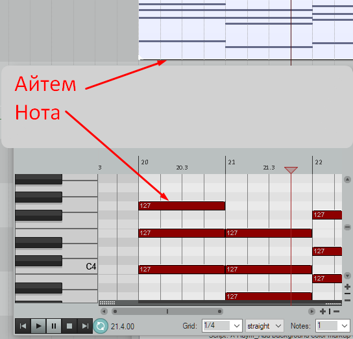353x339 pixels.
Task: Jump to end of project
Action: [85, 326]
